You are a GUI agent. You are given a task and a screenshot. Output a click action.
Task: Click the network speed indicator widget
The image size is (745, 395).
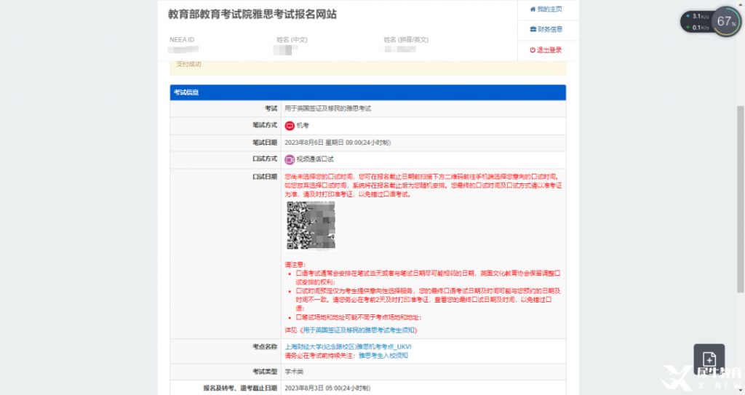(x=697, y=22)
